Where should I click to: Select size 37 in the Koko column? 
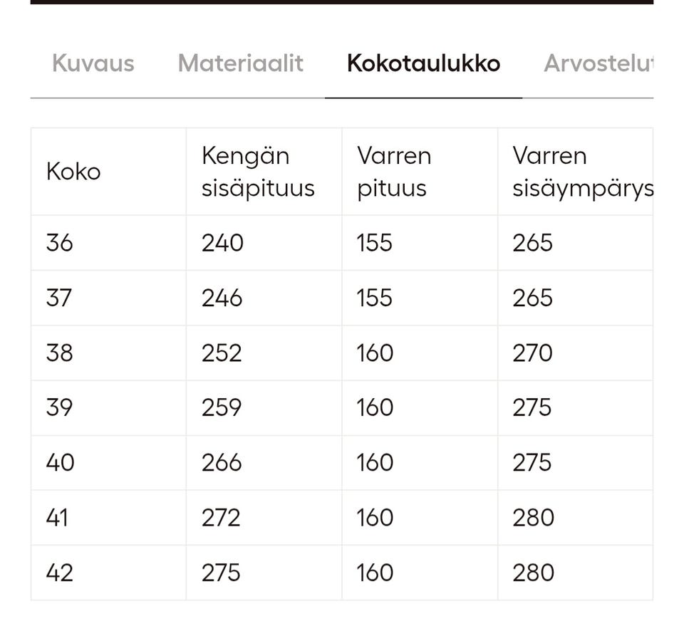click(59, 298)
